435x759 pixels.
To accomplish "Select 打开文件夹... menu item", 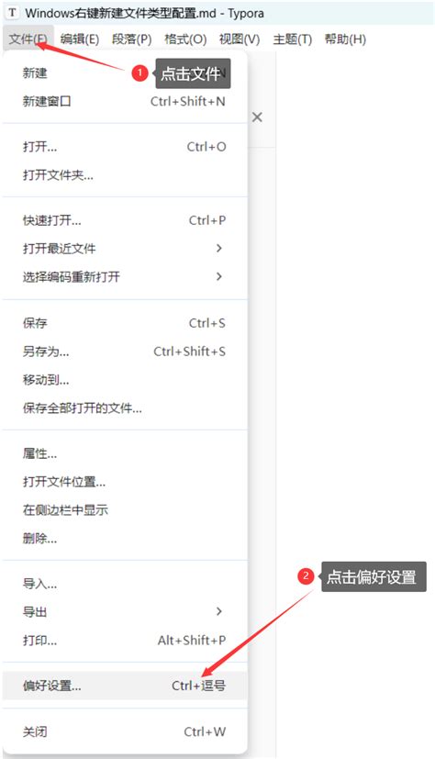I will coord(125,174).
